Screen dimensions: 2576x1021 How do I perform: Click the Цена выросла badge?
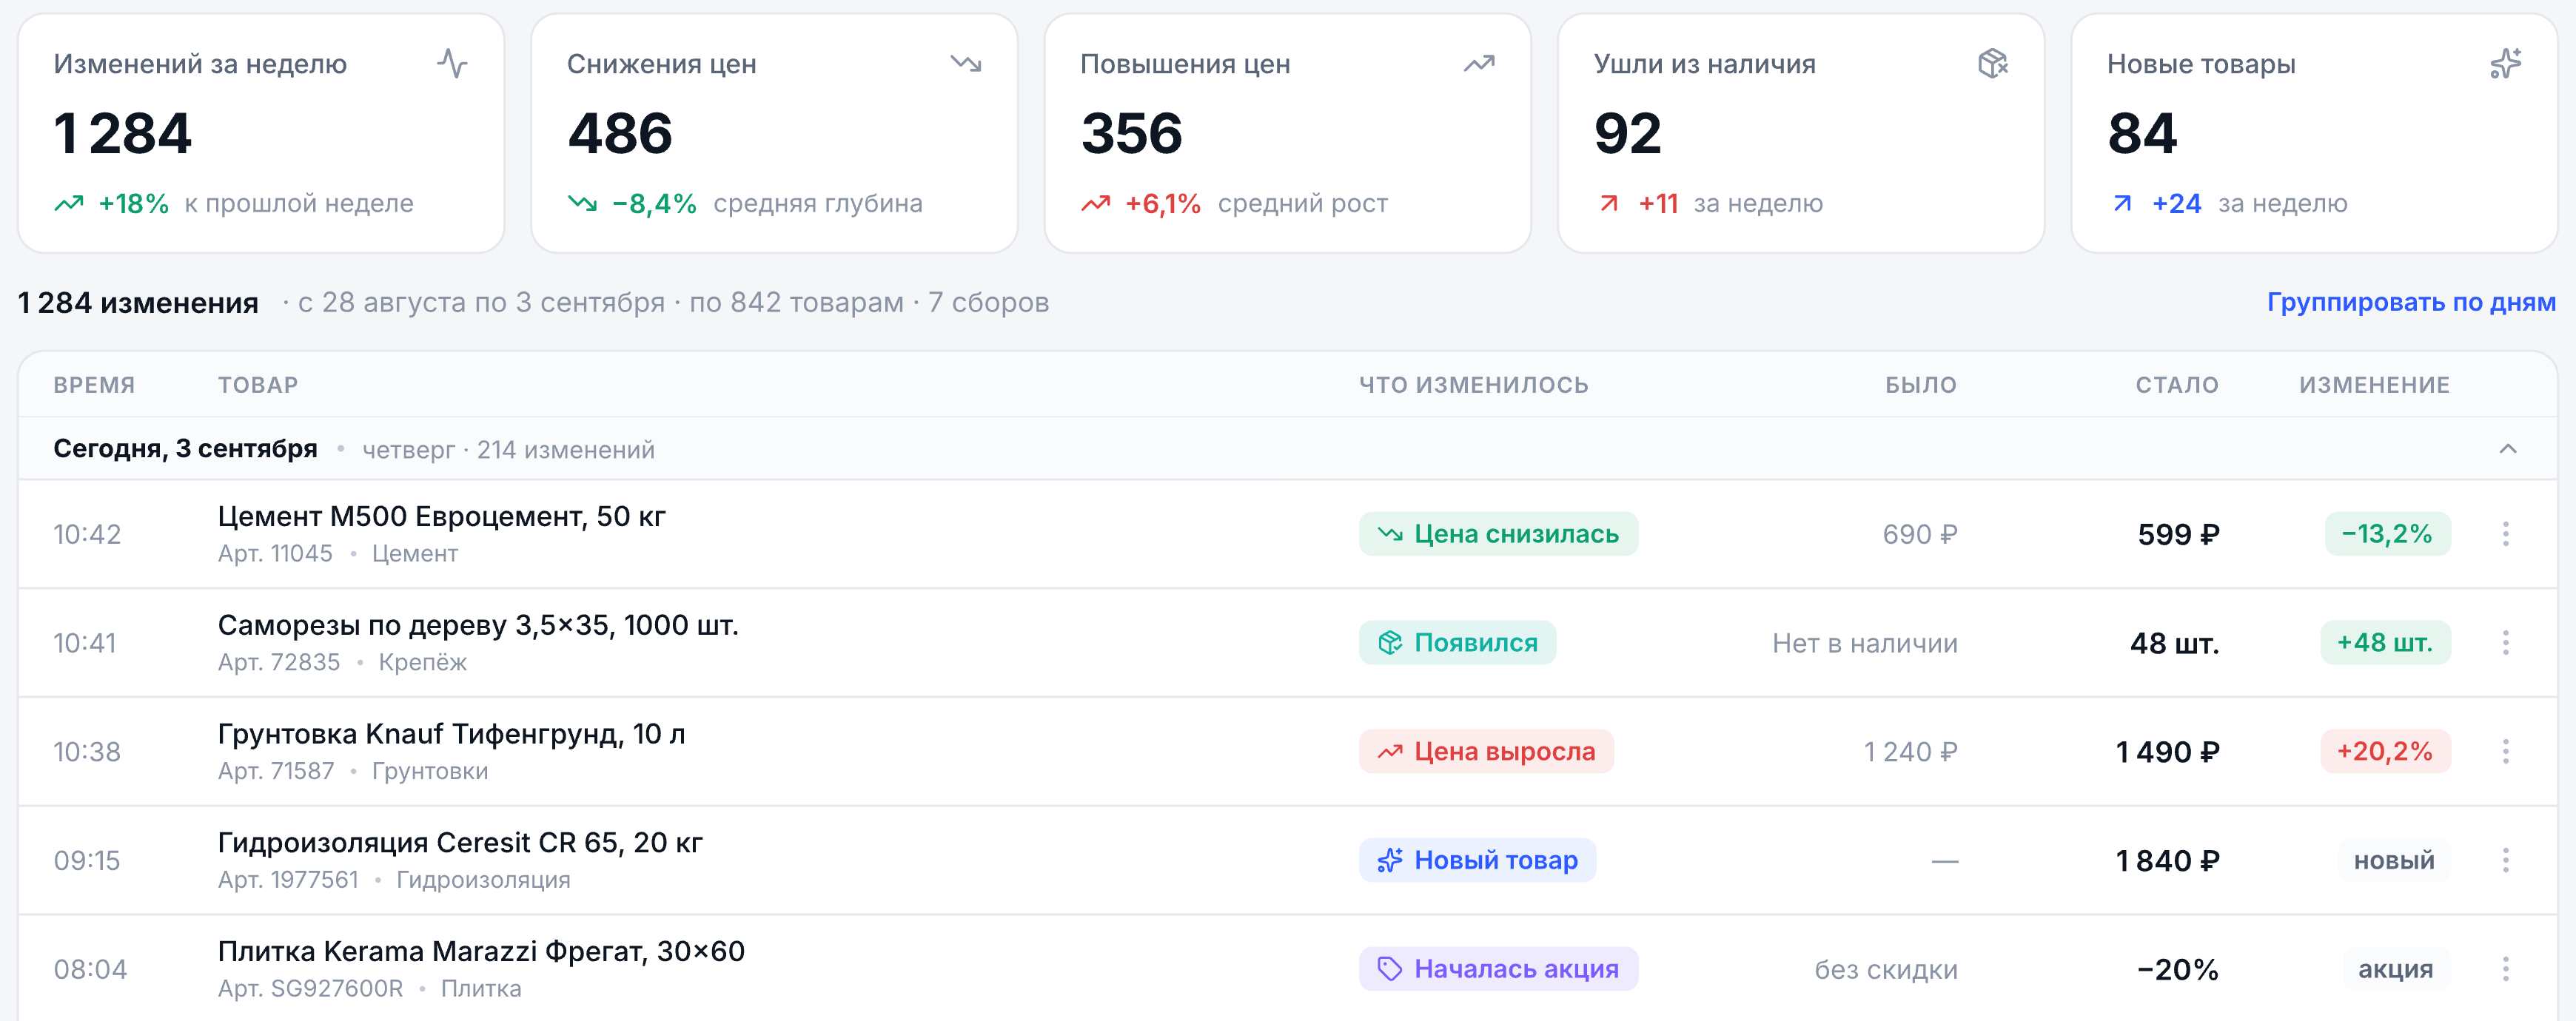pos(1486,751)
